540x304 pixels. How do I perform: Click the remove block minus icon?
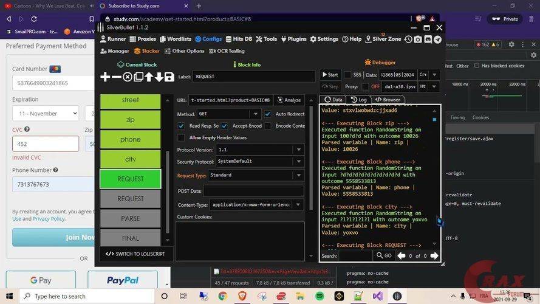tap(116, 77)
